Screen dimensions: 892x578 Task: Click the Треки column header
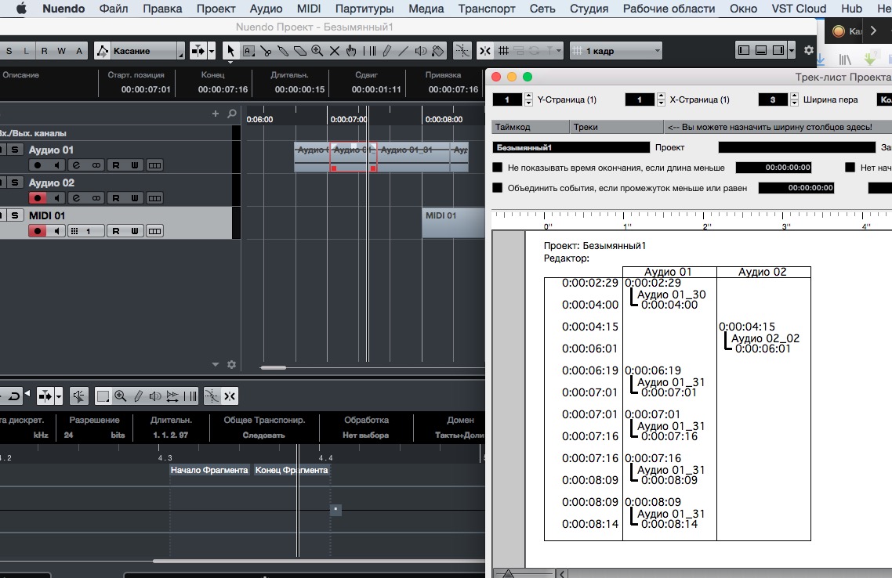tap(617, 127)
